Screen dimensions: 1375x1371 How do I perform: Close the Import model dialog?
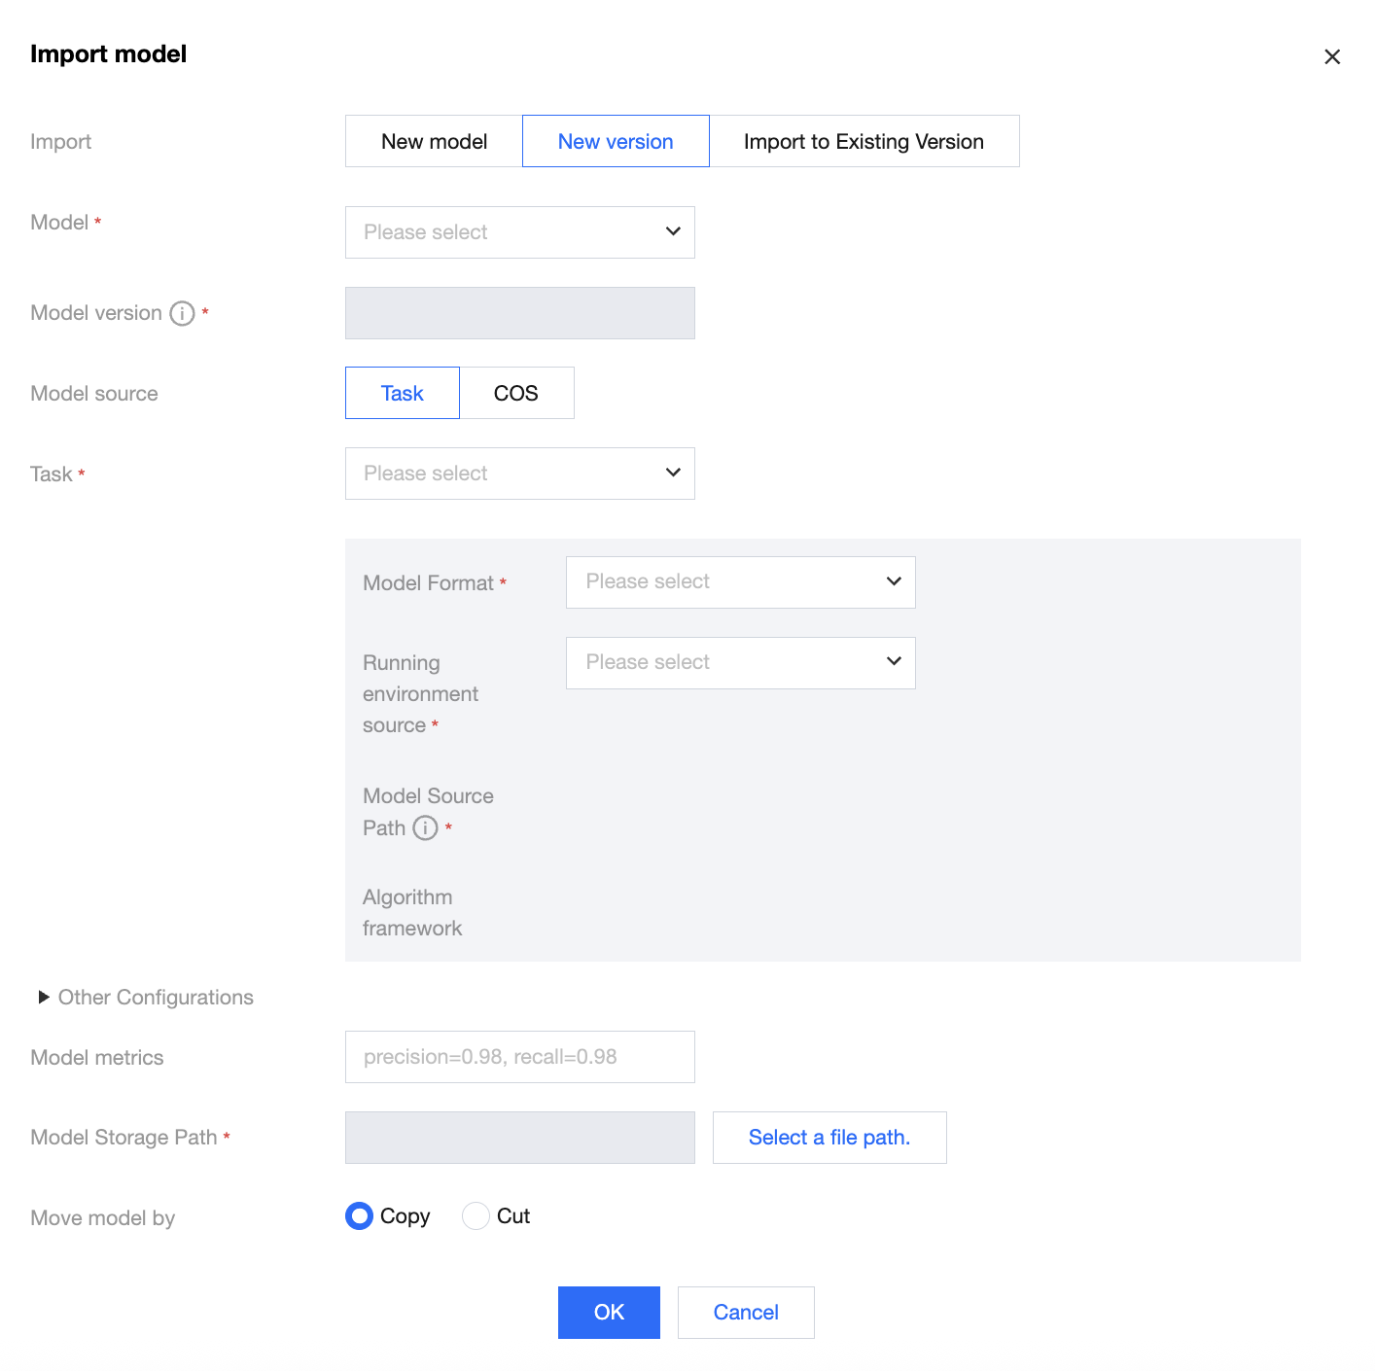[x=1332, y=56]
